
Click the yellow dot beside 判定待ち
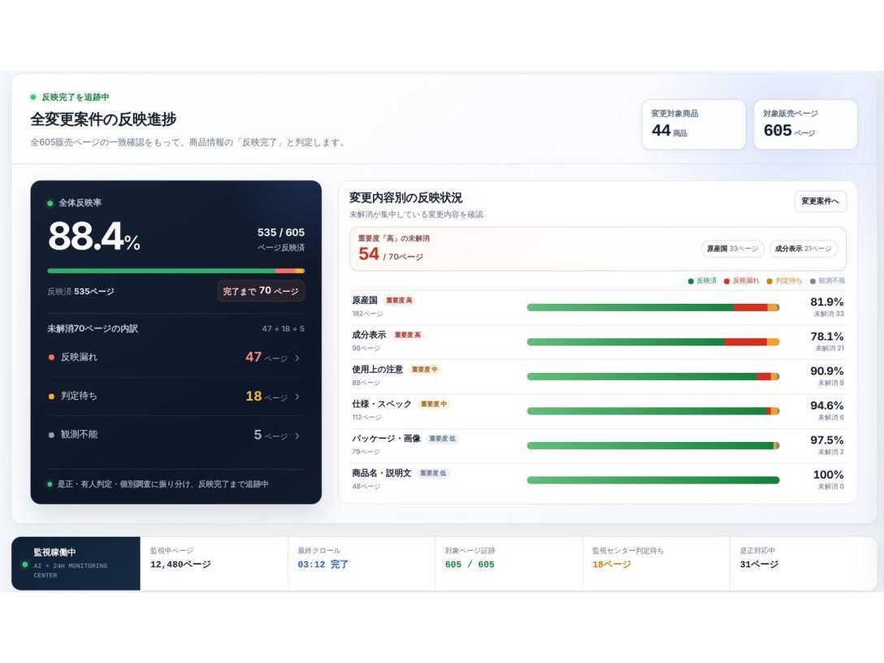click(x=51, y=396)
